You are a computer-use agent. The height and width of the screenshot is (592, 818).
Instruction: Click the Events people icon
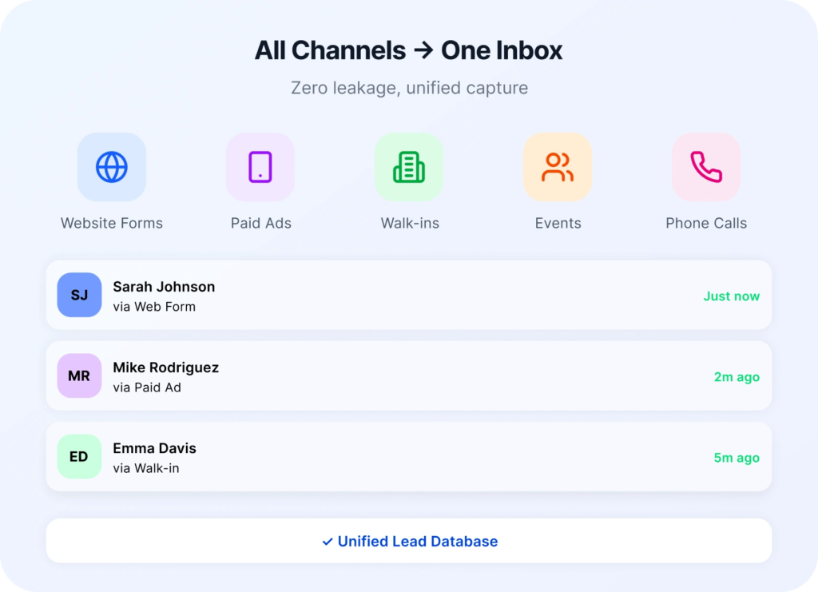pyautogui.click(x=558, y=167)
